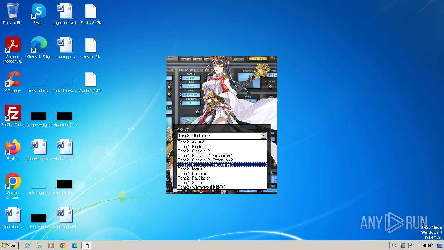This screenshot has height=250, width=444.
Task: Open network status tray icon
Action: (x=403, y=245)
